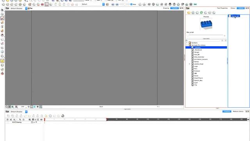Select the SmartTherm folder

[198, 78]
